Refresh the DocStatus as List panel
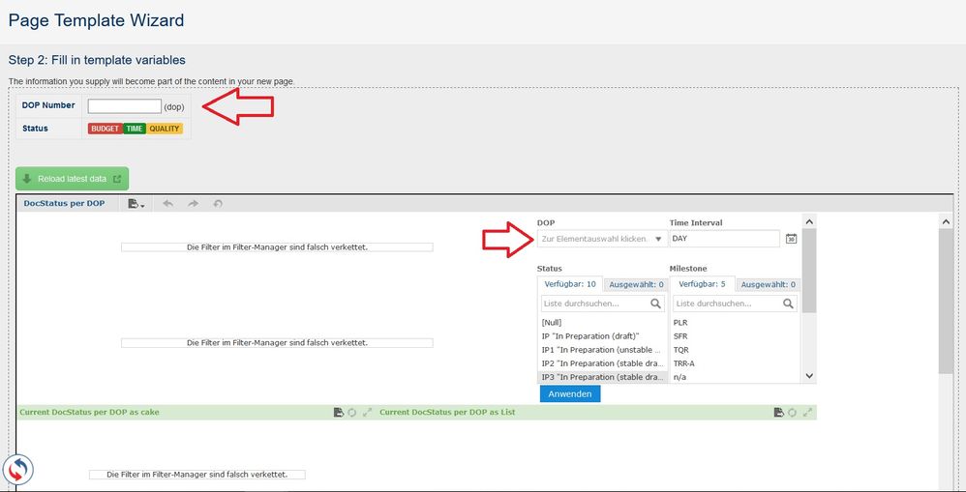The image size is (966, 492). click(793, 413)
